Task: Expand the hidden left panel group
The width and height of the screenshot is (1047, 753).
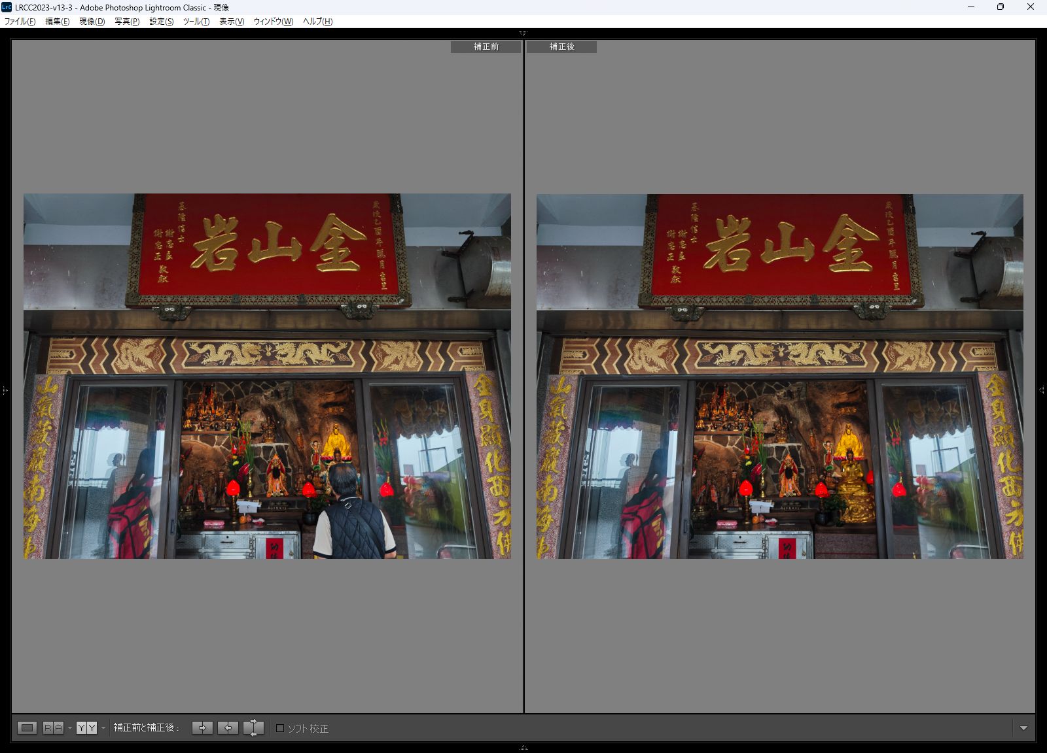Action: pyautogui.click(x=5, y=391)
